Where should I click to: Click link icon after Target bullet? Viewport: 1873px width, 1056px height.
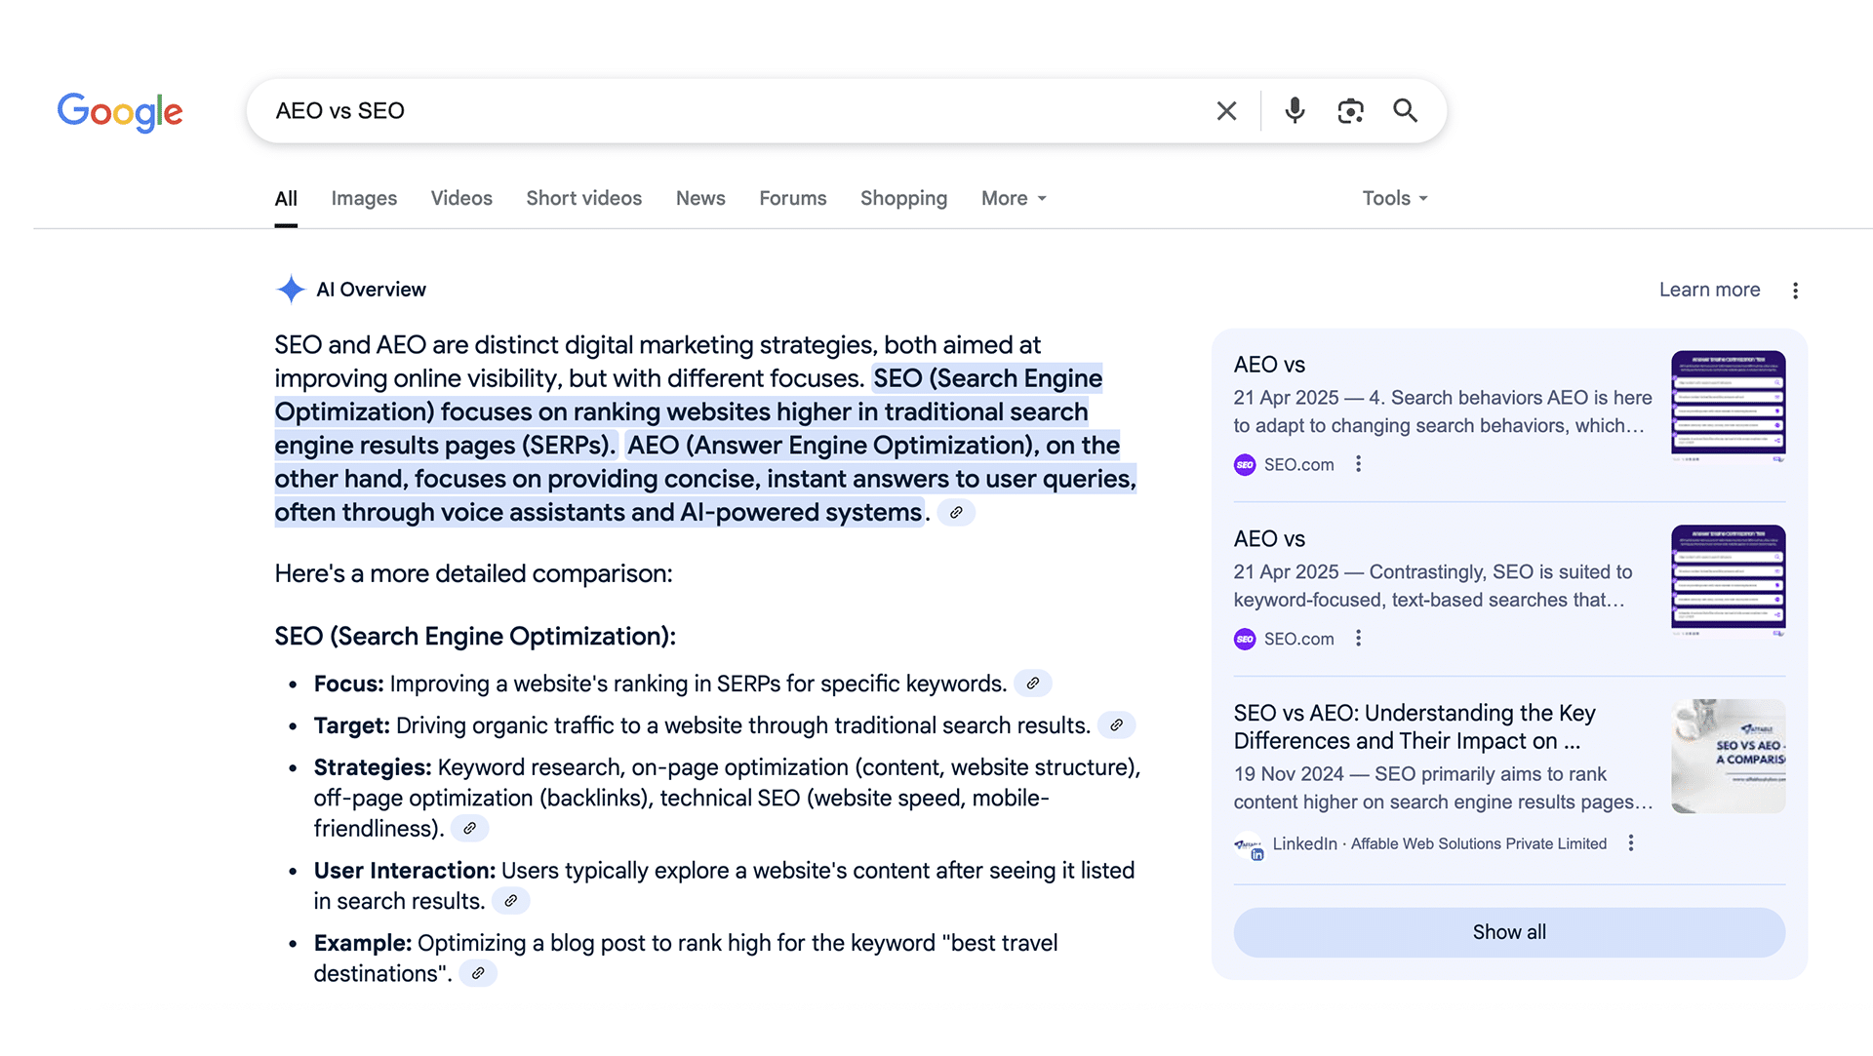1116,725
